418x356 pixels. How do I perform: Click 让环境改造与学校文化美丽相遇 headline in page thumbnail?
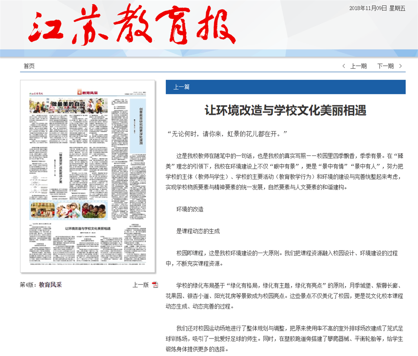[88, 228]
